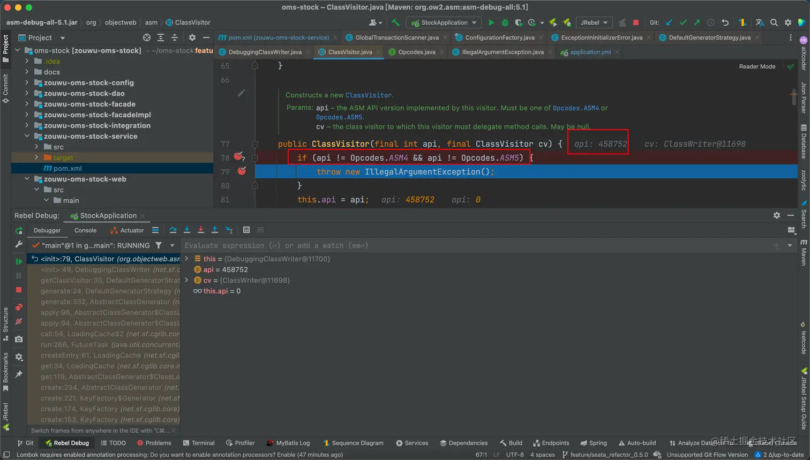Expand 'this' variable in debugger
Screen dimensions: 810x460
click(187, 259)
